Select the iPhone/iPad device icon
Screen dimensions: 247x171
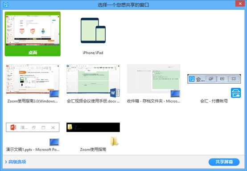(x=93, y=31)
